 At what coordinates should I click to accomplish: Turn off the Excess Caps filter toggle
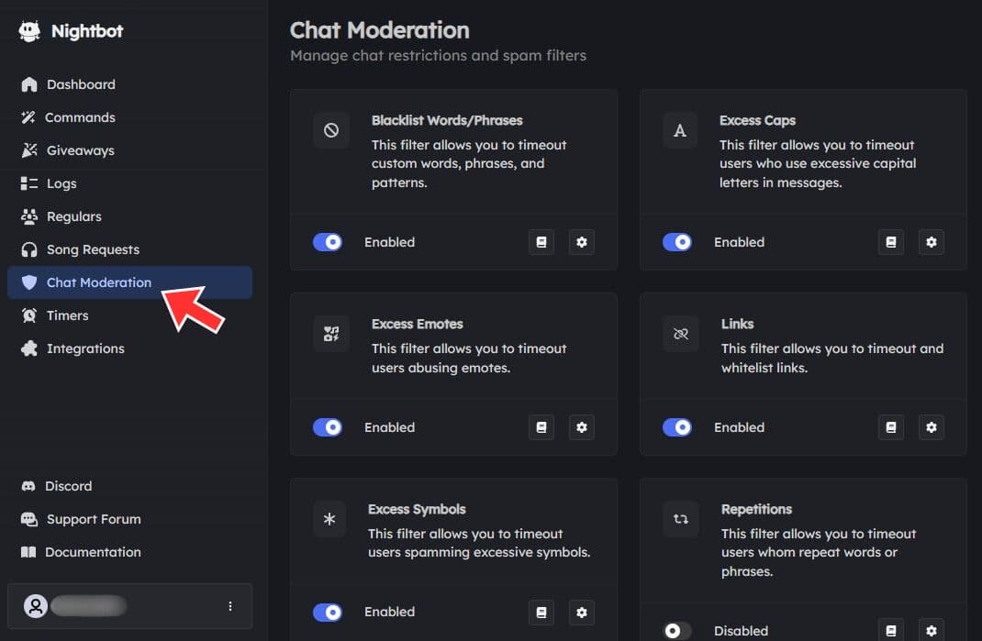677,242
